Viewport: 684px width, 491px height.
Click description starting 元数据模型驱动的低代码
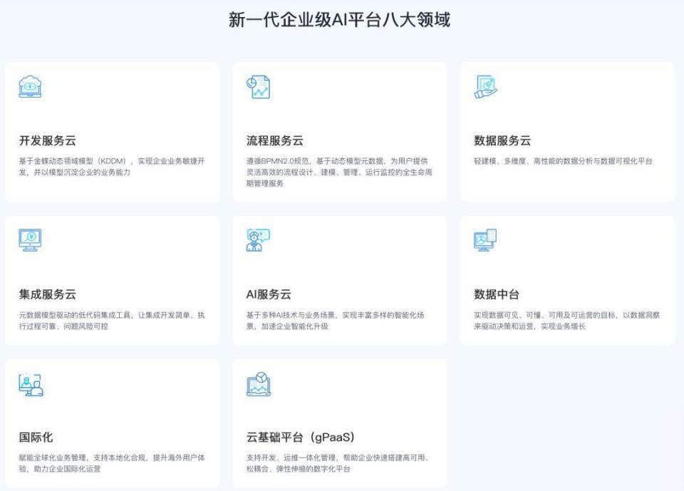112,321
